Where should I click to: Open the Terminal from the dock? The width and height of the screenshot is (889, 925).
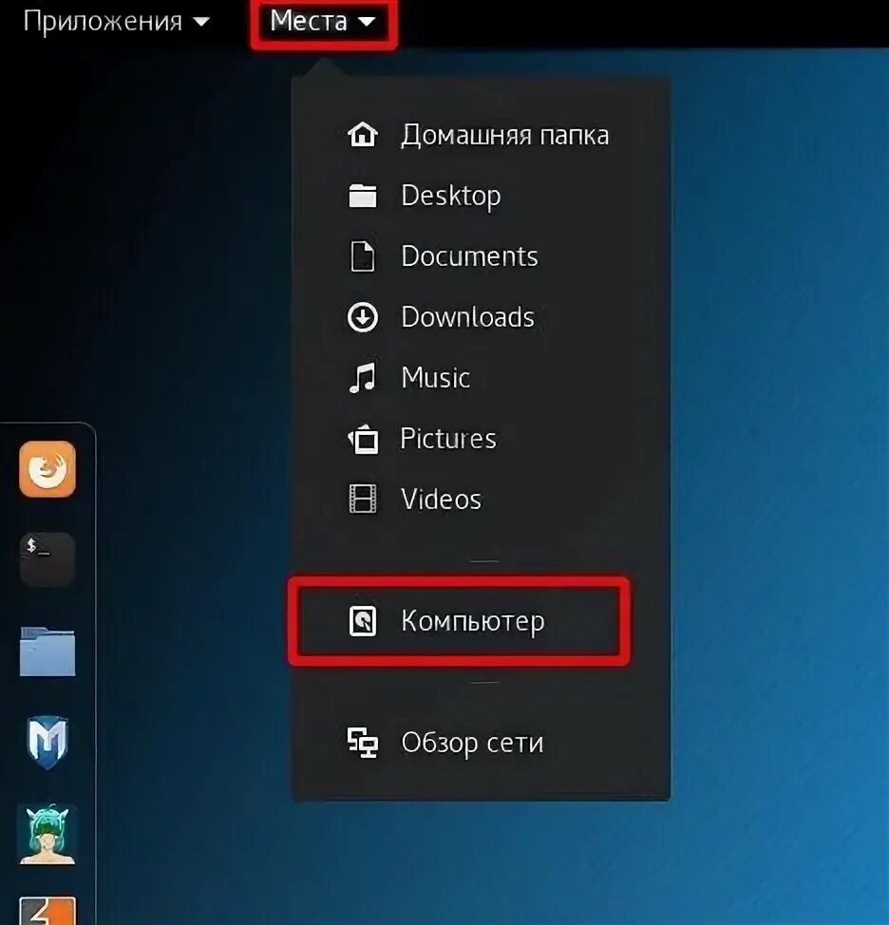click(47, 559)
